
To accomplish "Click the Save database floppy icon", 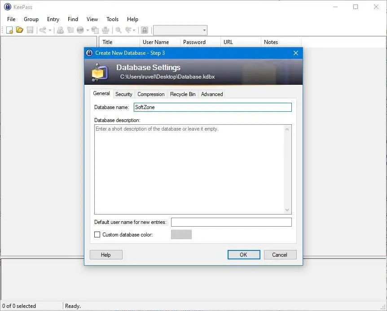I will (x=30, y=30).
